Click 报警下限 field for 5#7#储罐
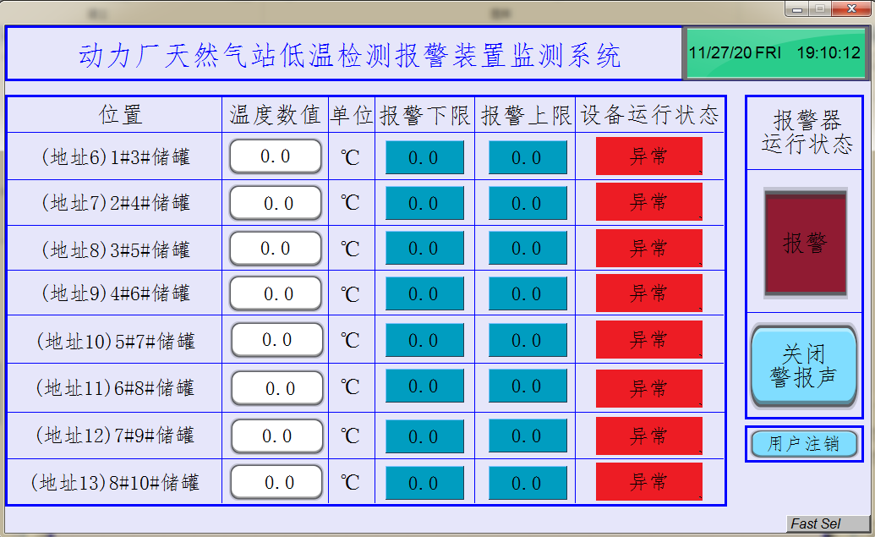Screen dimensions: 875x537 click(x=424, y=340)
